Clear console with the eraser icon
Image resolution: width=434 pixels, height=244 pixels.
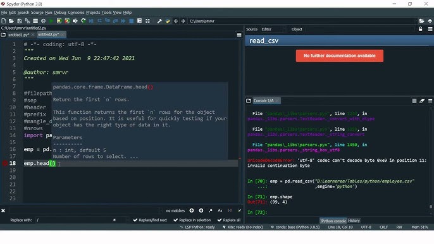pyautogui.click(x=422, y=101)
